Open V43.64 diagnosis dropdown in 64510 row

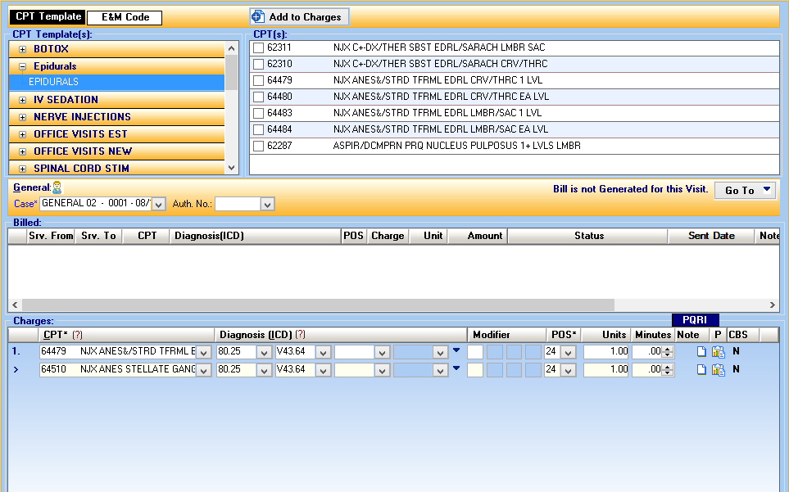(323, 371)
